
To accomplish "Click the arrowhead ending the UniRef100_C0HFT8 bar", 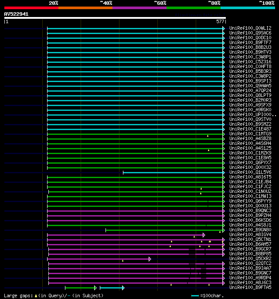I will point(224,67).
